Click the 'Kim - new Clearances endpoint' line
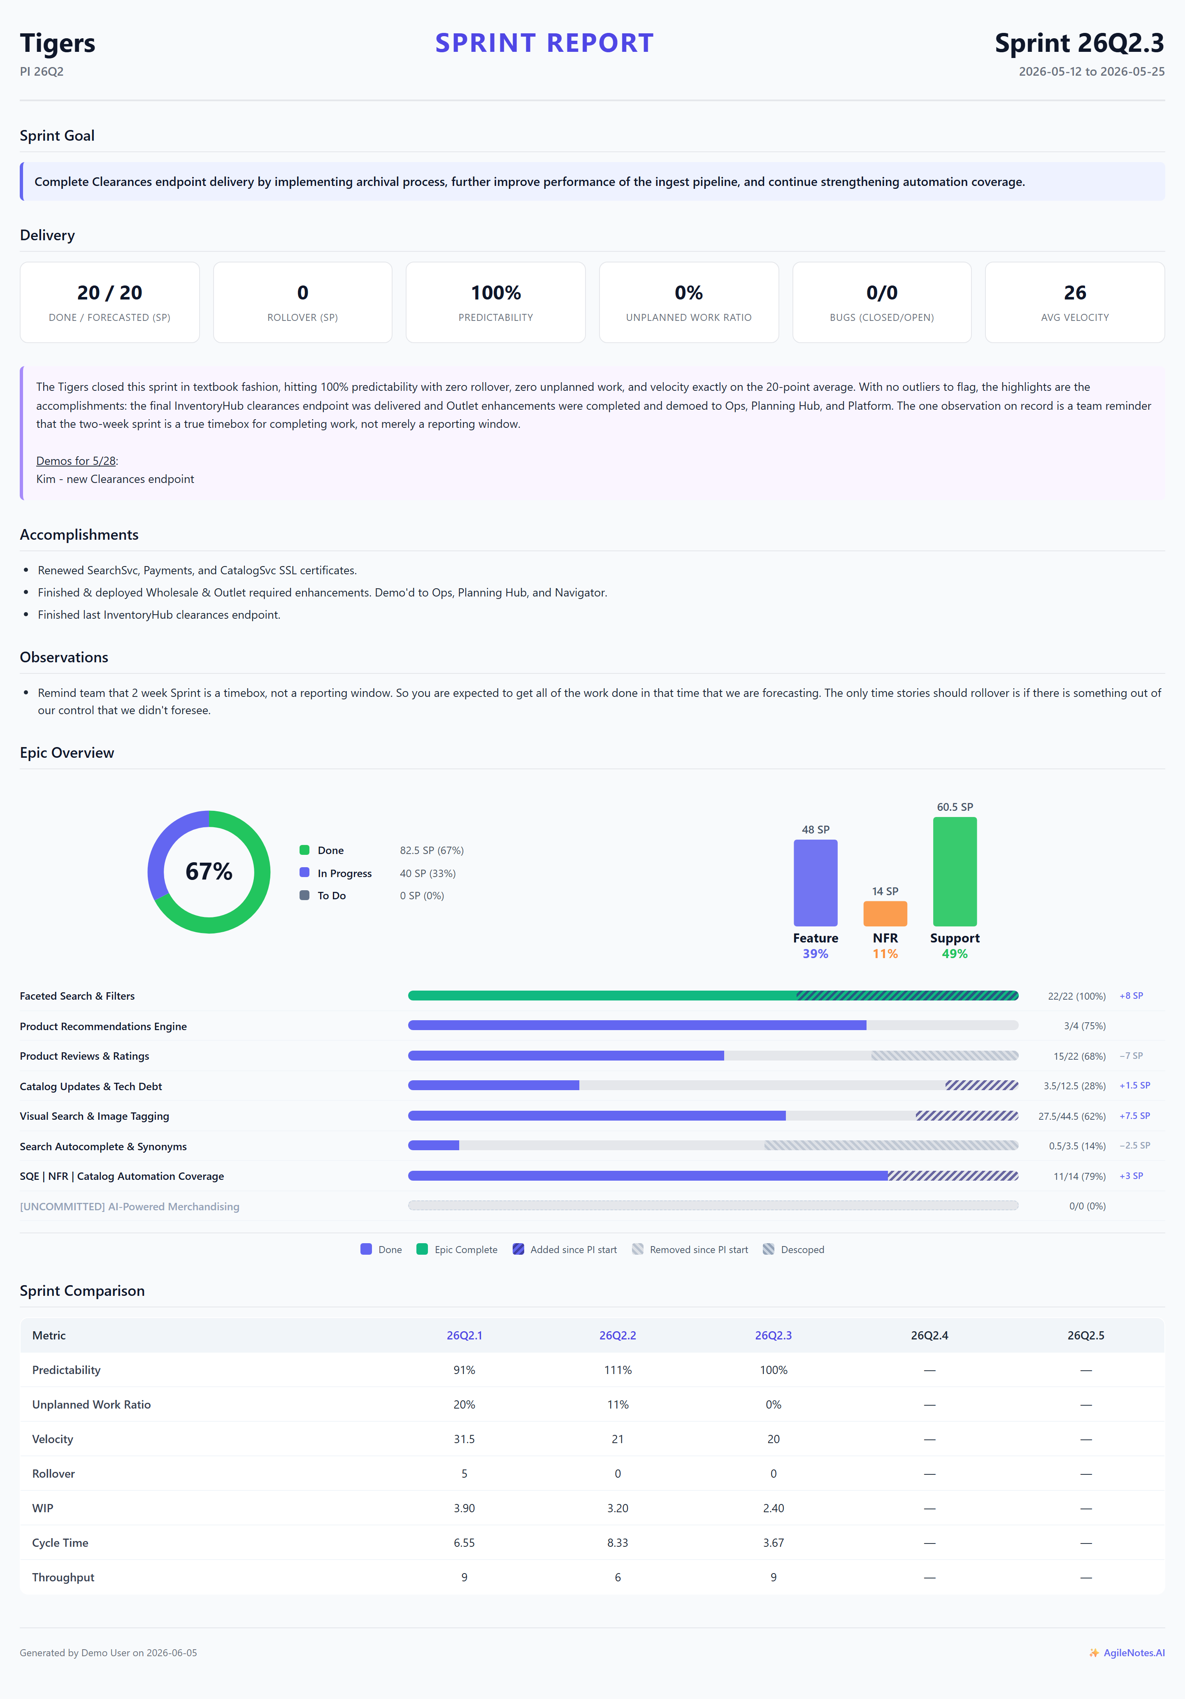The image size is (1185, 1699). click(x=115, y=480)
